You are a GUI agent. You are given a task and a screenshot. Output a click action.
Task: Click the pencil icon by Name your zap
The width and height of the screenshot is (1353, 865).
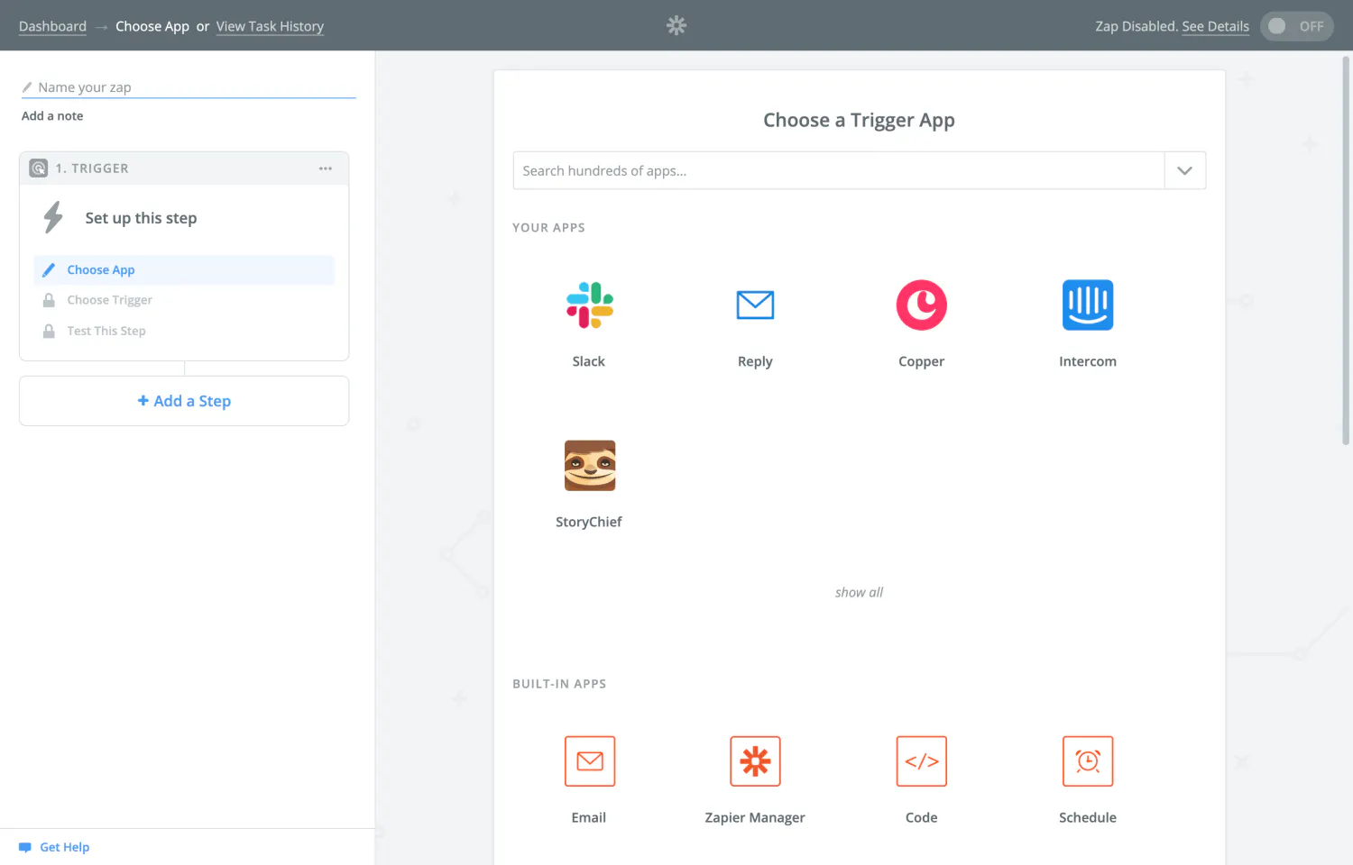click(x=27, y=87)
